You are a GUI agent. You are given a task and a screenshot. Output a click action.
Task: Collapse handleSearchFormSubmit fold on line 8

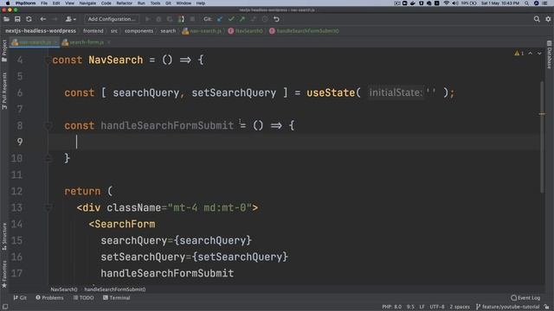(x=48, y=126)
